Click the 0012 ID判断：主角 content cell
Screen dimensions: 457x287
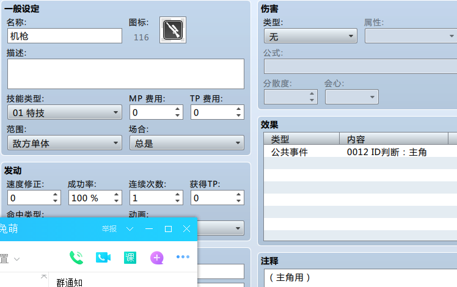(387, 152)
